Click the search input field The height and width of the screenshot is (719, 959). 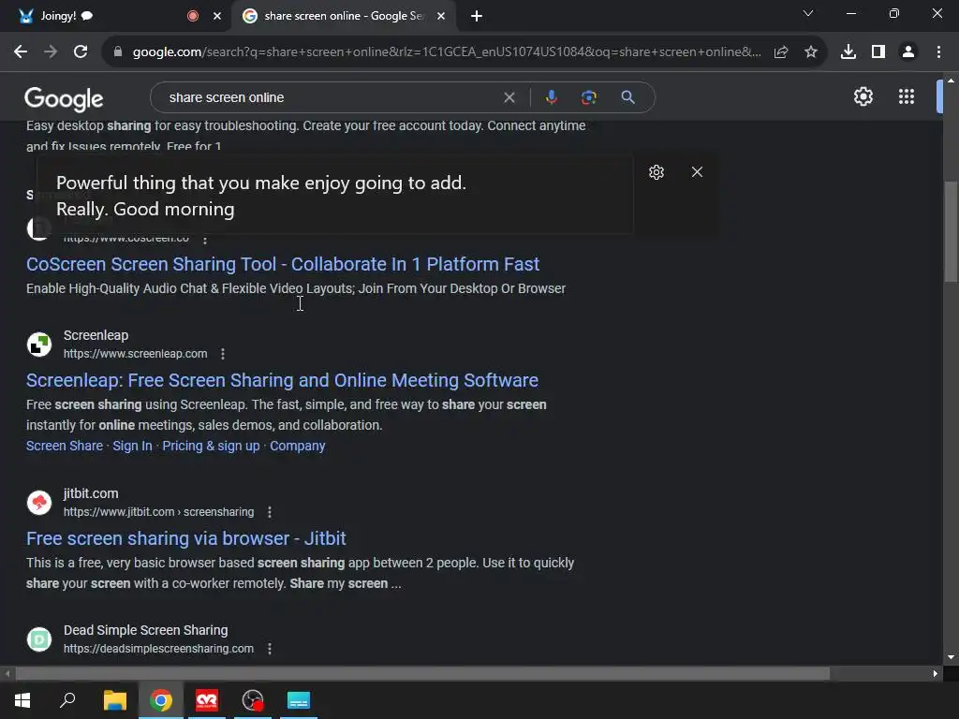coord(331,97)
